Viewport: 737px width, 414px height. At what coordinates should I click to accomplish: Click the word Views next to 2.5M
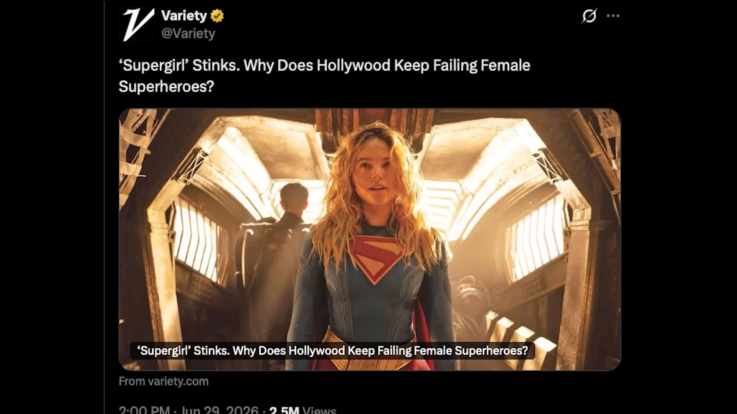[319, 410]
